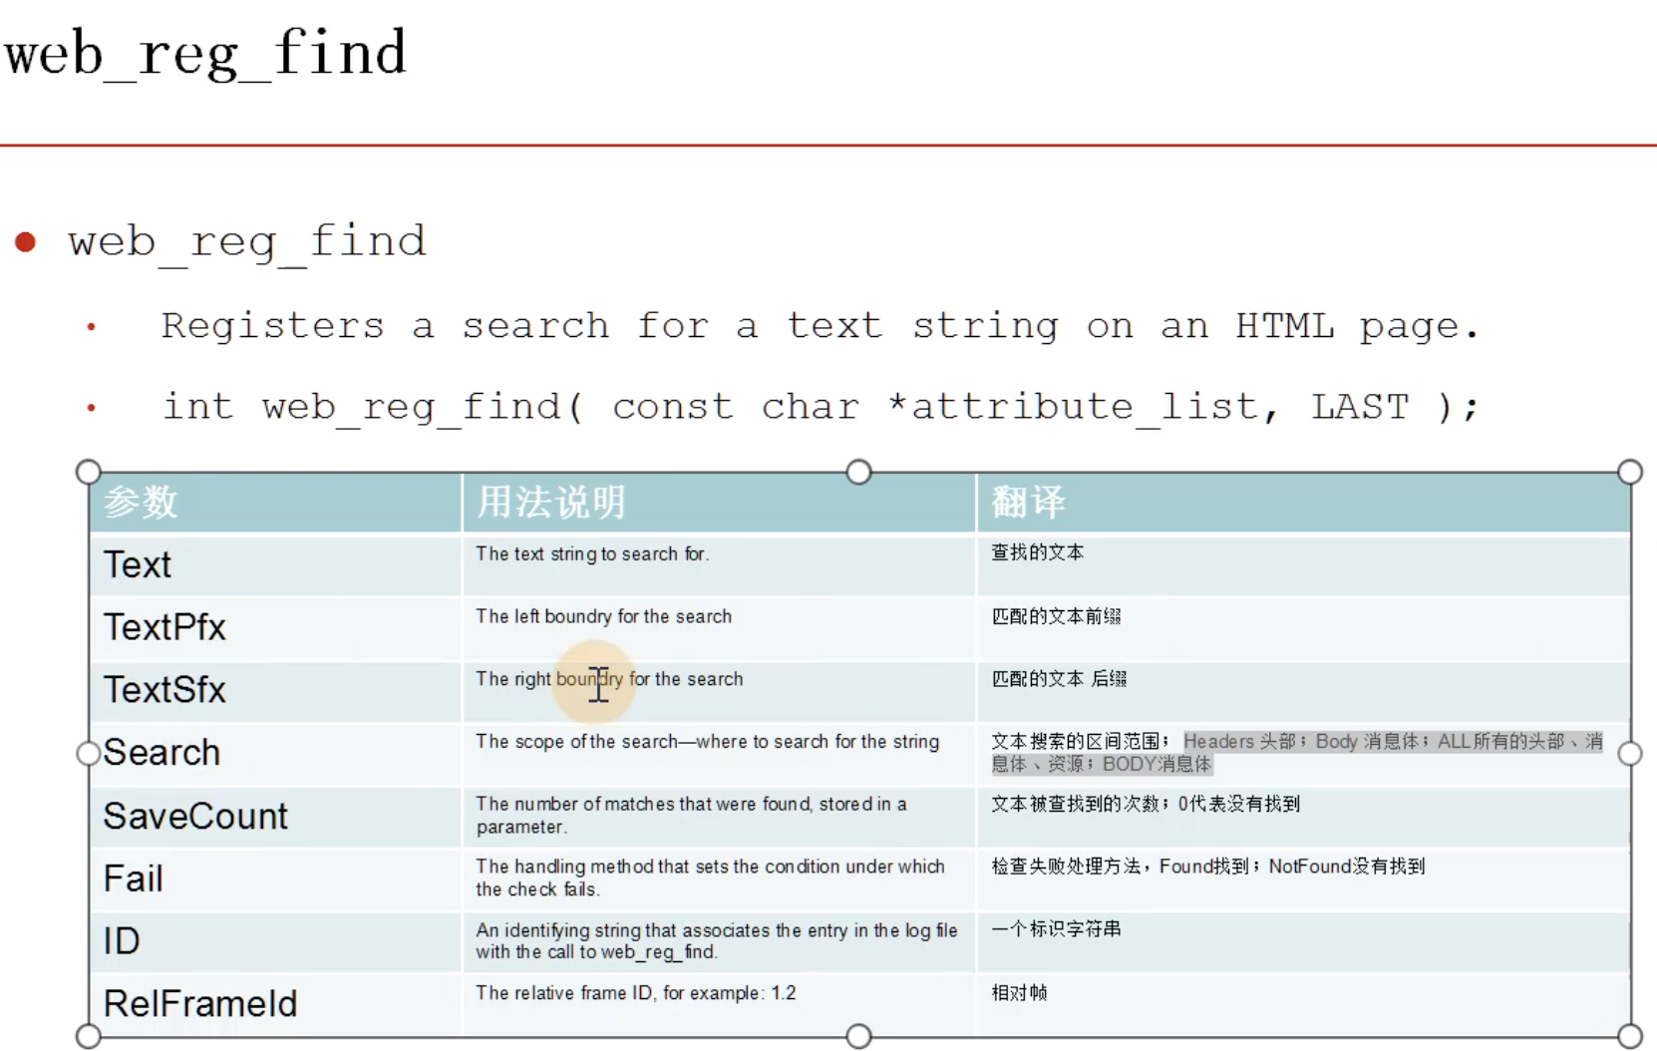Click the table's left-middle resize handle
The image size is (1657, 1051).
point(89,754)
